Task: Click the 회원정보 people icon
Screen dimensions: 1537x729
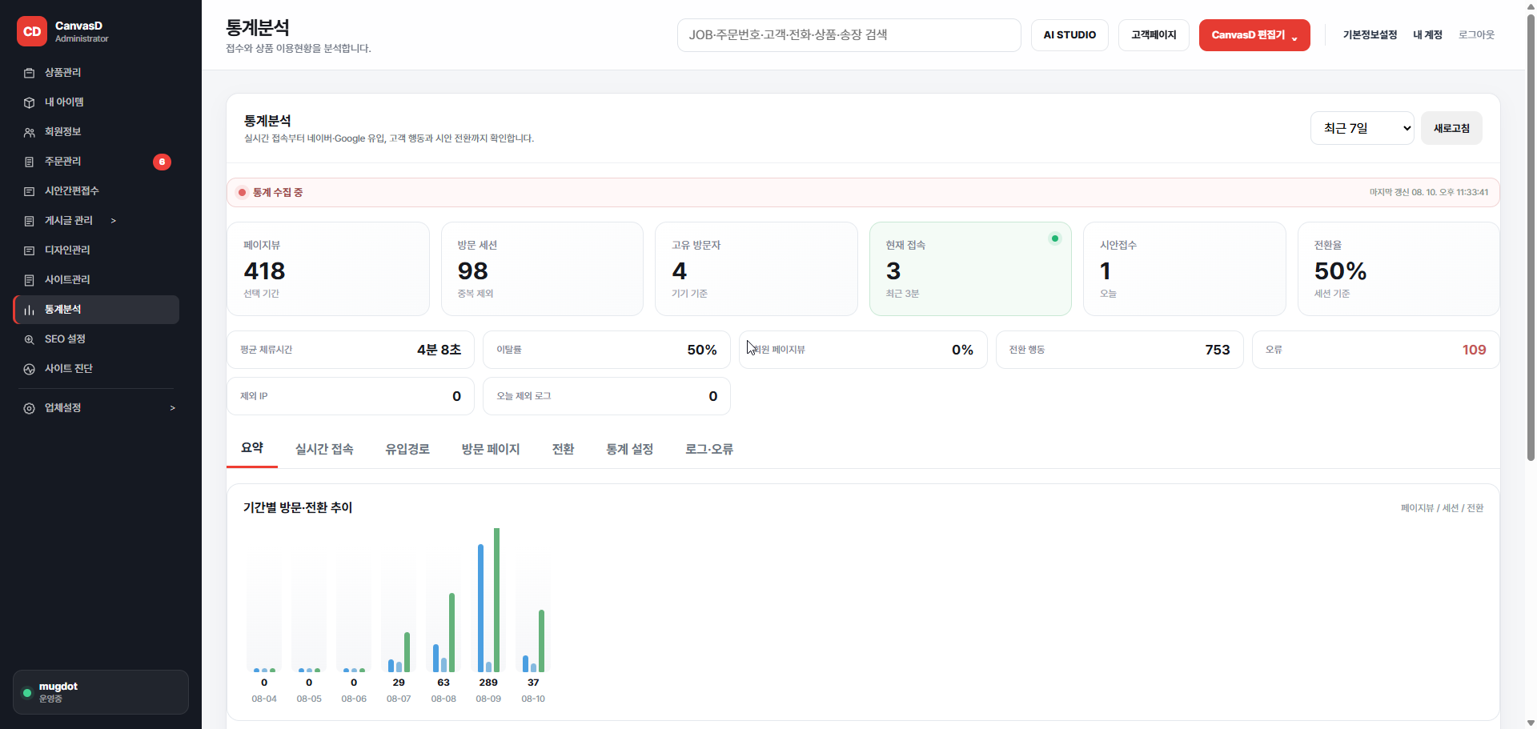Action: [x=29, y=132]
